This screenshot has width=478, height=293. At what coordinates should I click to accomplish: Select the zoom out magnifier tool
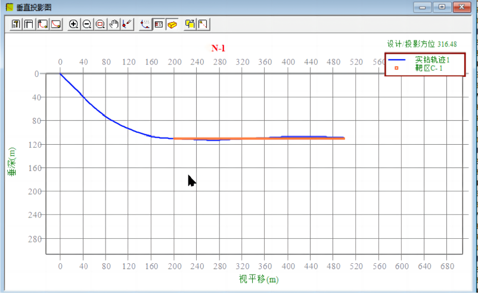(87, 24)
